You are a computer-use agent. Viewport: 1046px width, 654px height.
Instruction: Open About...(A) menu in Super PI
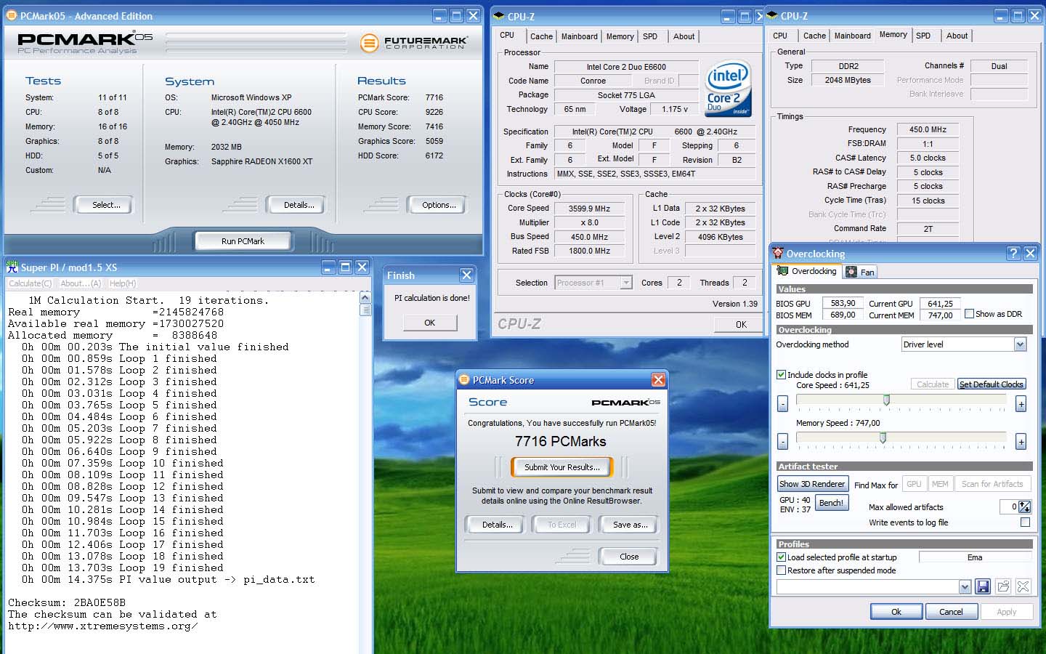(81, 283)
